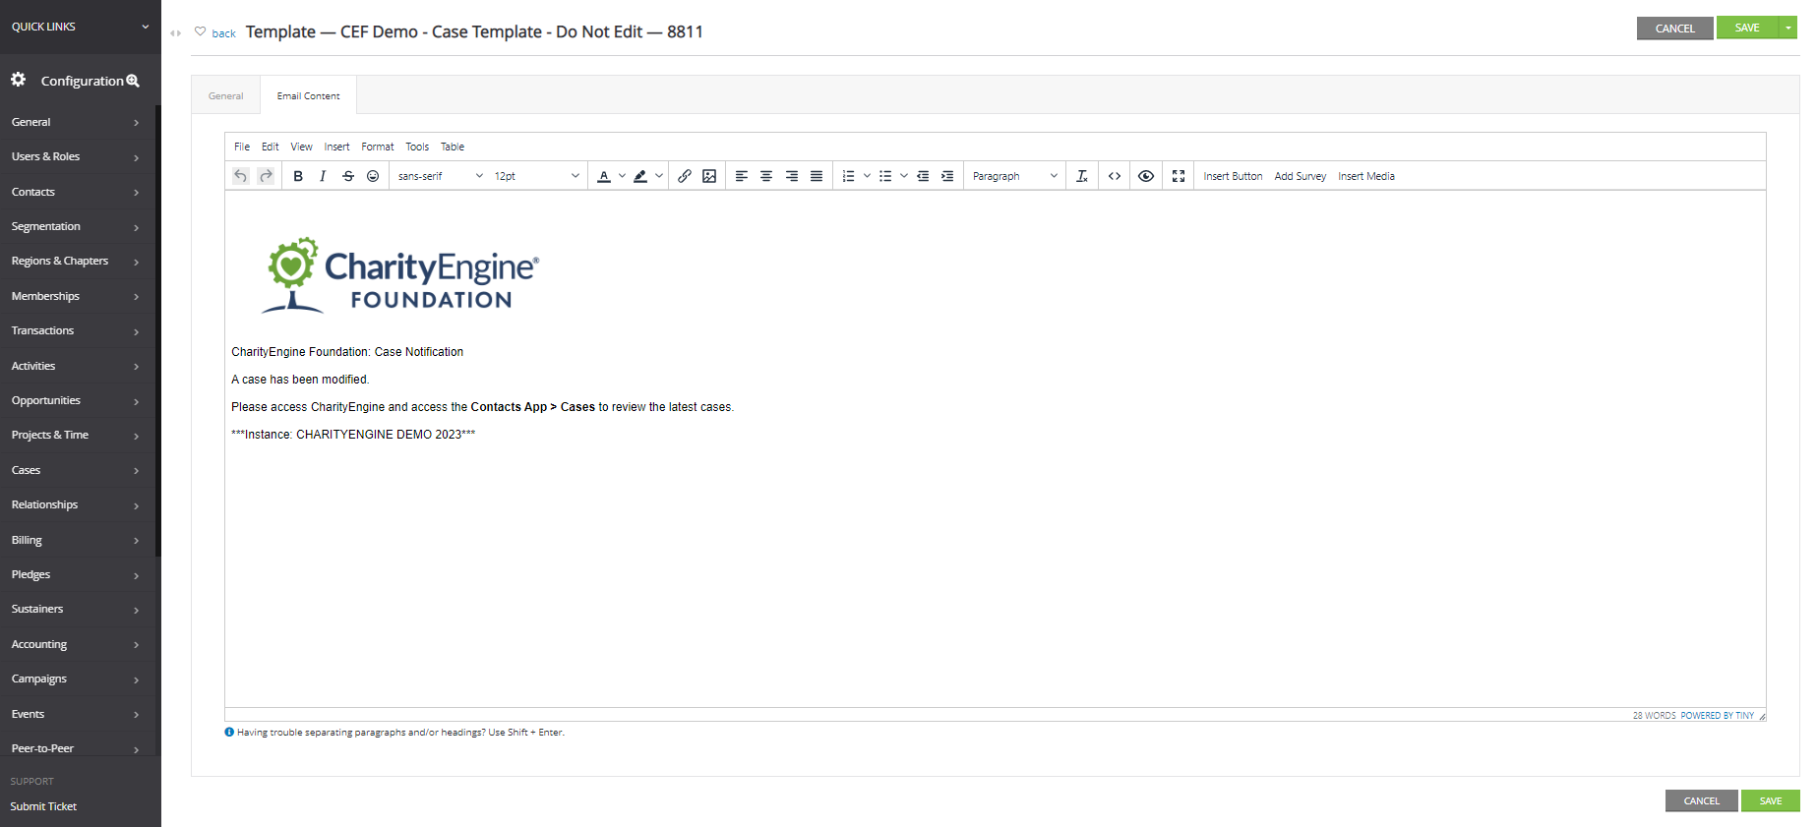
Task: Preview the email content
Action: (1146, 176)
